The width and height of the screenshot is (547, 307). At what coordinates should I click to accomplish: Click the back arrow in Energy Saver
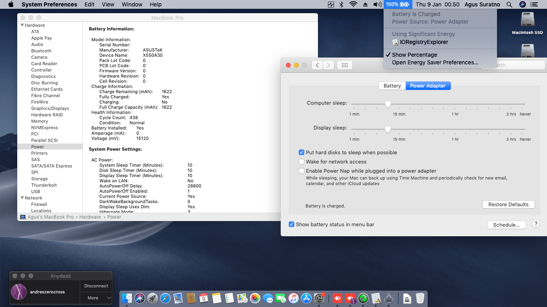317,65
